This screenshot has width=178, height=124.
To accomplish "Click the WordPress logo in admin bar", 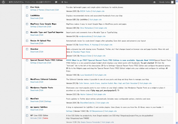I will point(3,2).
